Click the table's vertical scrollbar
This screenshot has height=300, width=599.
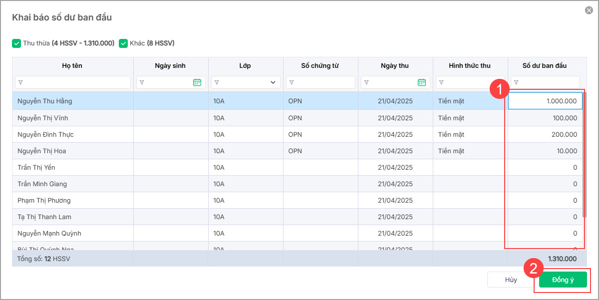point(585,155)
